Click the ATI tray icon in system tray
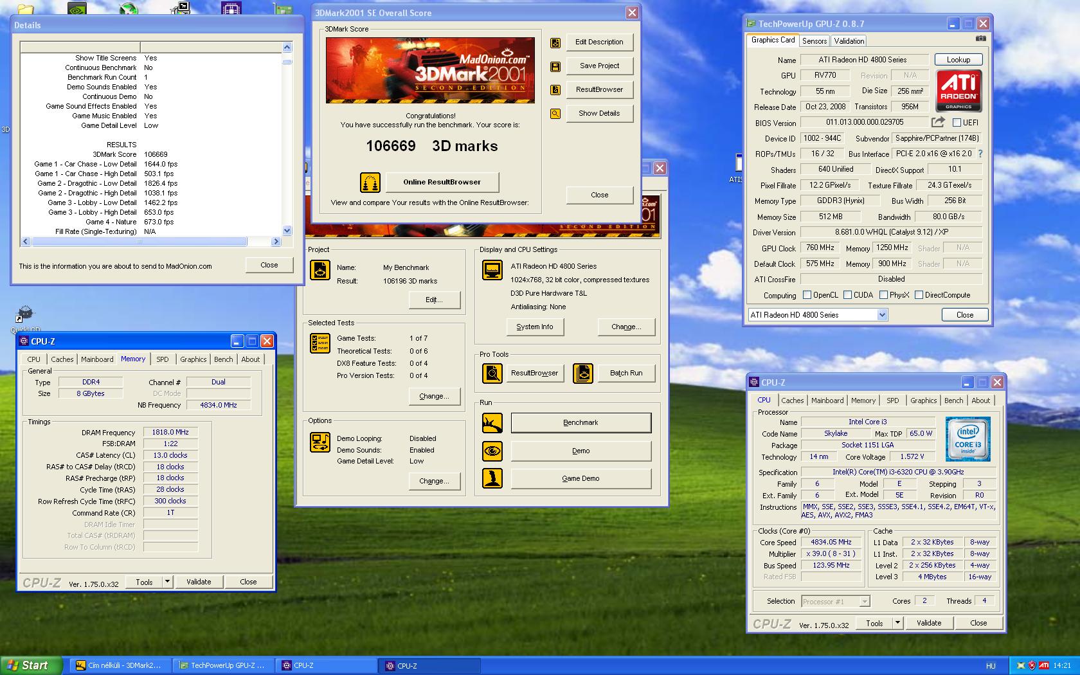The height and width of the screenshot is (675, 1080). click(x=1044, y=665)
